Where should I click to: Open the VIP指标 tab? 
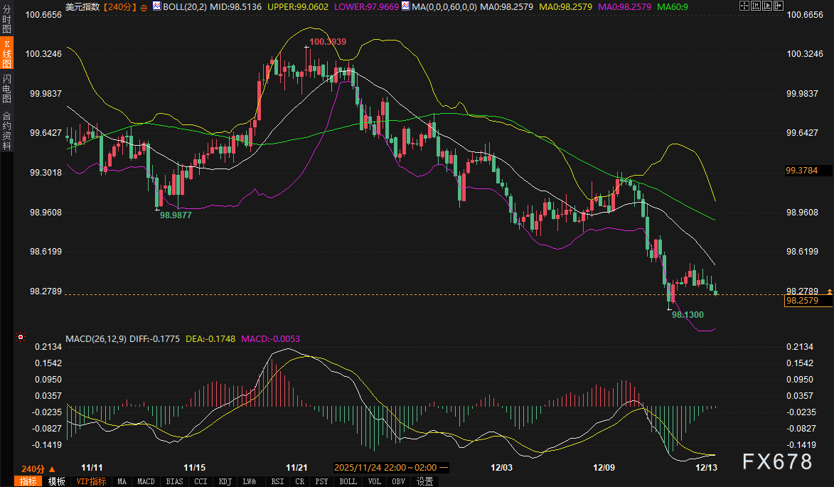[x=91, y=481]
